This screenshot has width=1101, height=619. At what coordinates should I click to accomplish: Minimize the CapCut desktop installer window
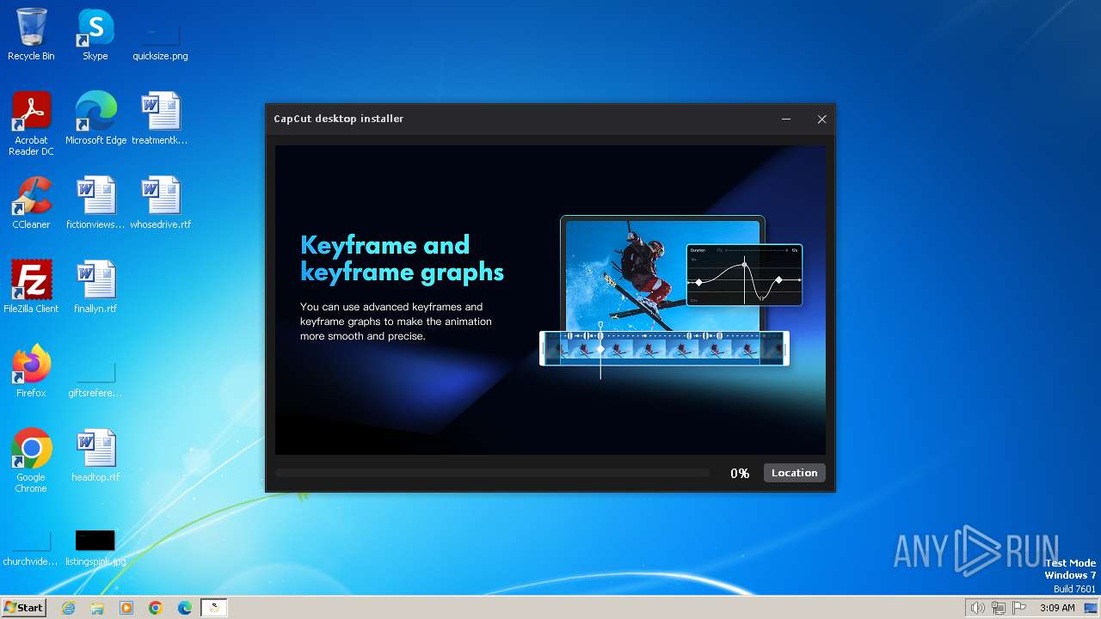tap(785, 120)
